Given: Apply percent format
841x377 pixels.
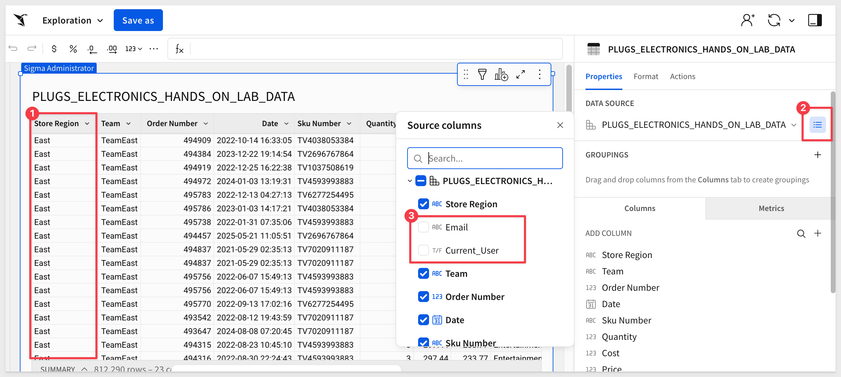Looking at the screenshot, I should coord(73,49).
